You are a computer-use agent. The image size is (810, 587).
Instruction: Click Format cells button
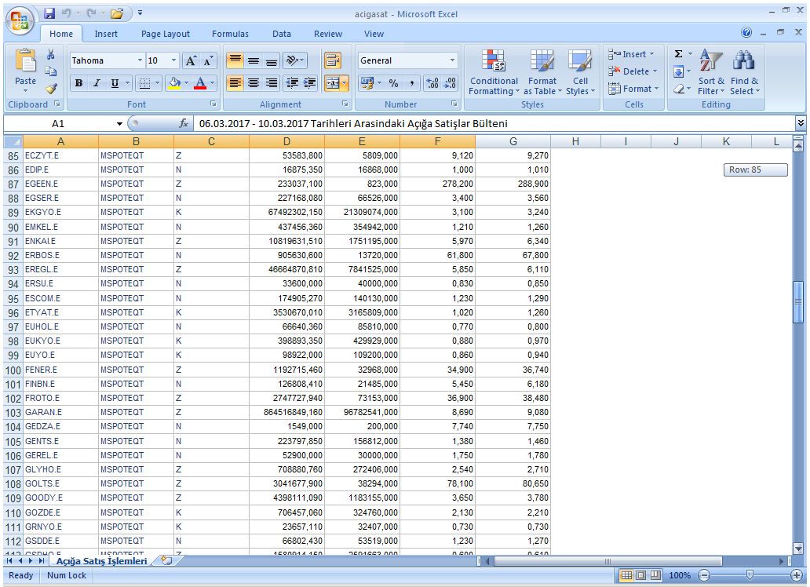coord(634,89)
